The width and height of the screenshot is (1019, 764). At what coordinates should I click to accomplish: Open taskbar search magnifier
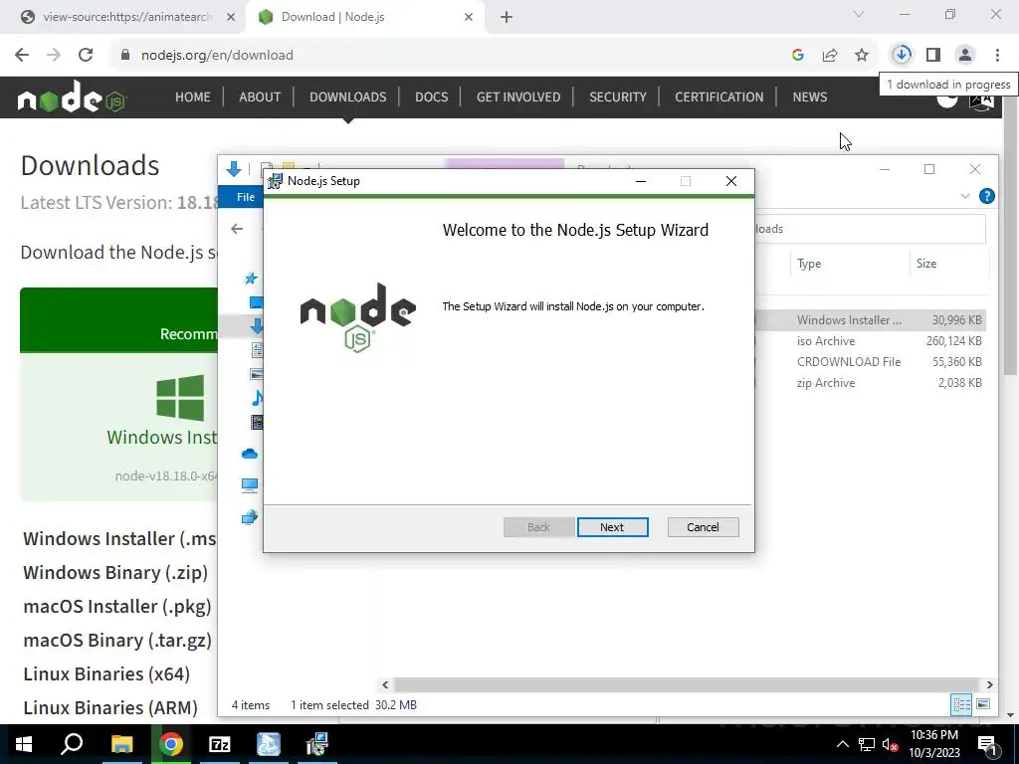pyautogui.click(x=72, y=744)
